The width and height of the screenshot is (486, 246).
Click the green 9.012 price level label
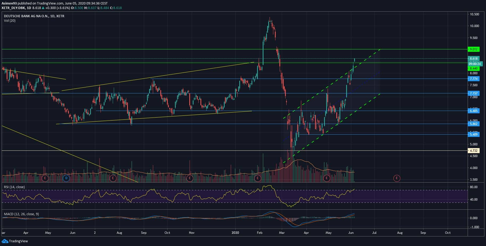point(474,49)
